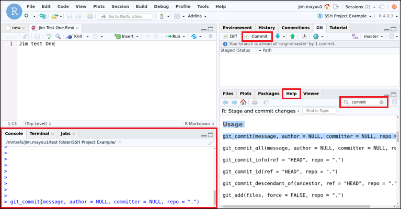Pull changes with the blue down arrow

tap(278, 36)
